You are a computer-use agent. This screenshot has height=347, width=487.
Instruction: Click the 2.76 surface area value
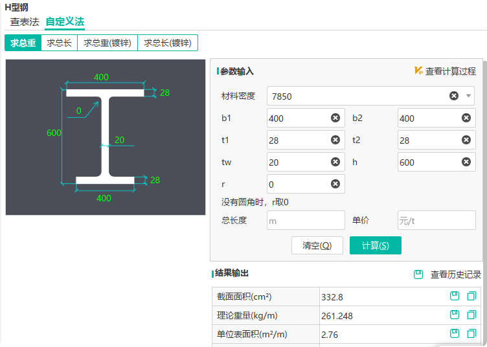[330, 335]
